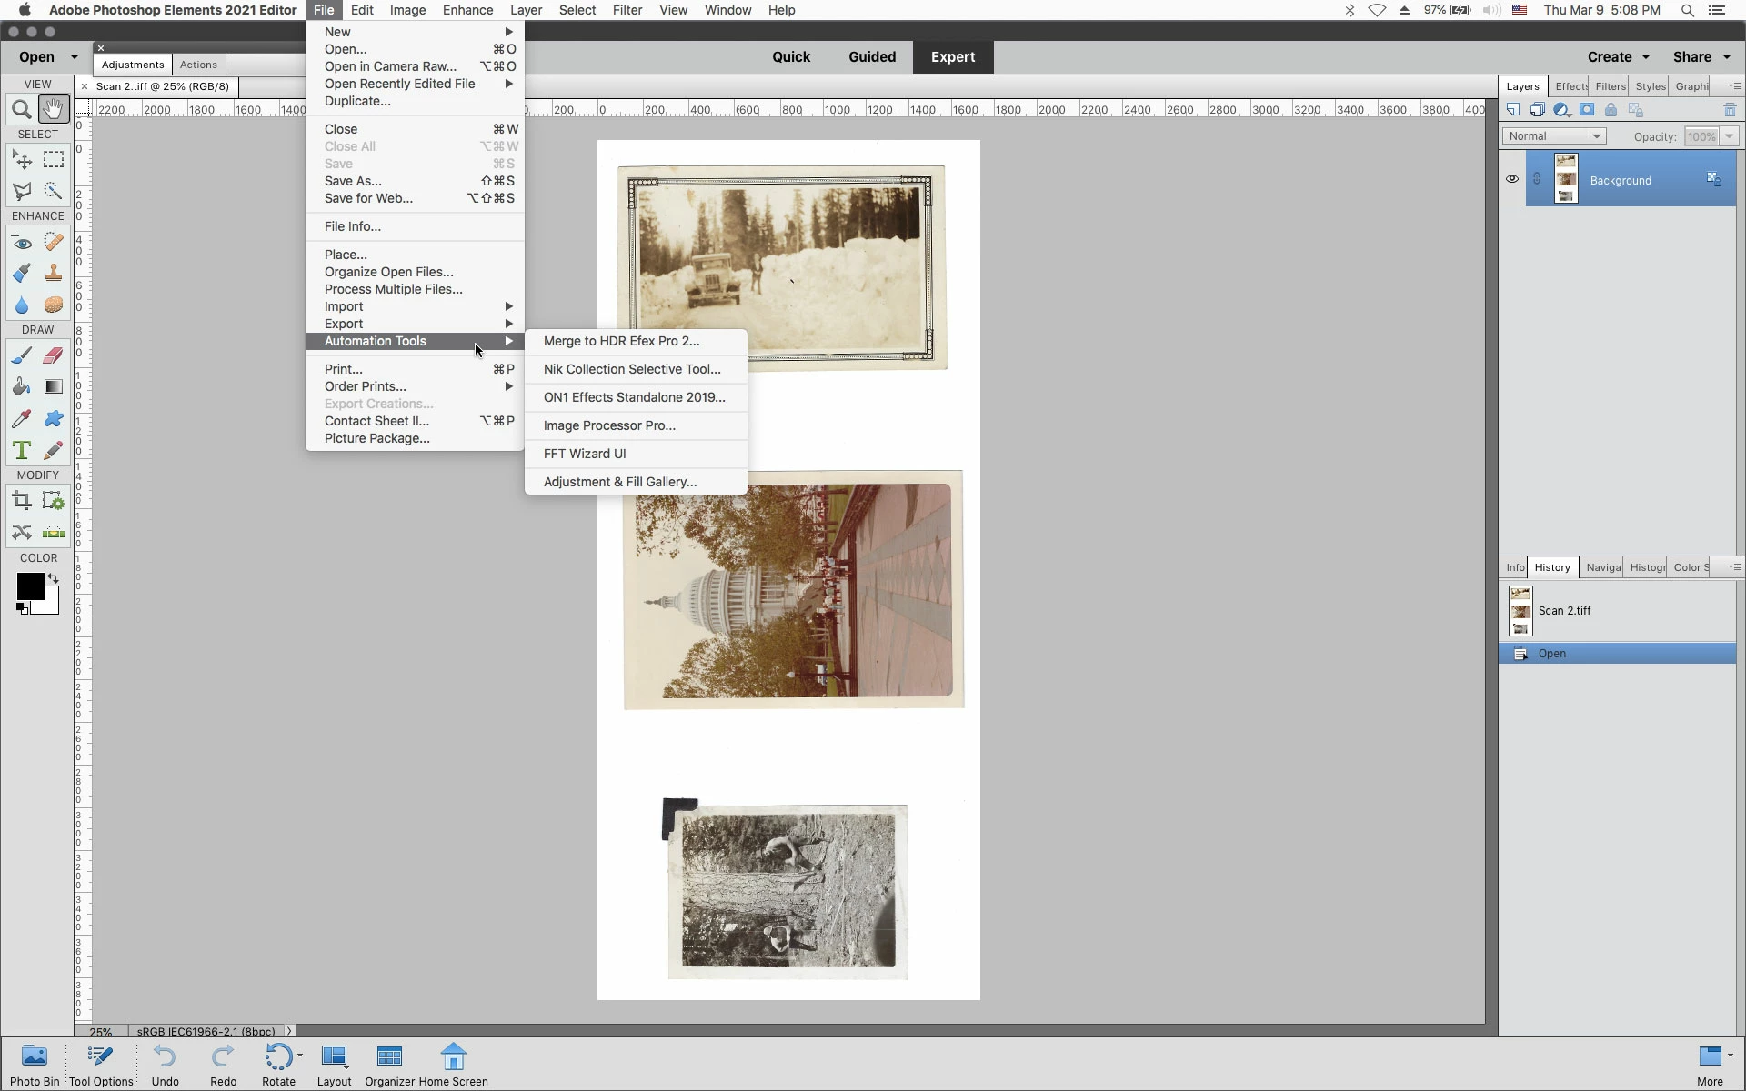Expand the Share dropdown menu

pos(1701,56)
